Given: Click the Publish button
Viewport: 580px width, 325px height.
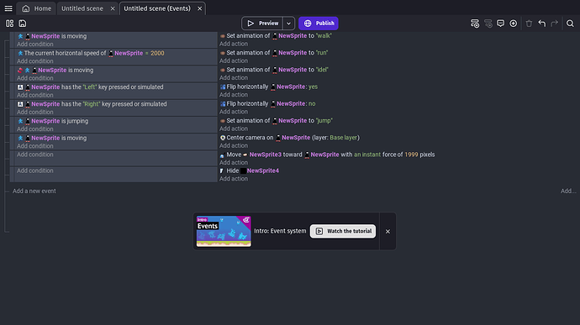Looking at the screenshot, I should point(319,24).
